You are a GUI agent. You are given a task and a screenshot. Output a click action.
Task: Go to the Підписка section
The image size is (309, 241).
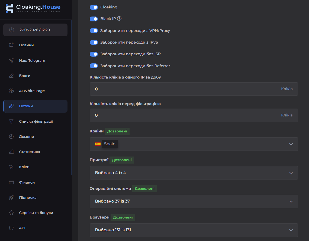pyautogui.click(x=28, y=197)
